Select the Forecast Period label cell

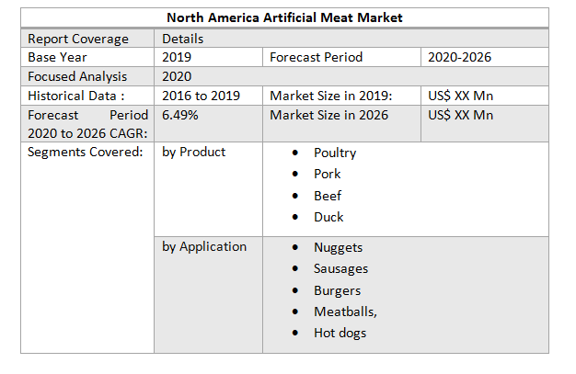[316, 57]
